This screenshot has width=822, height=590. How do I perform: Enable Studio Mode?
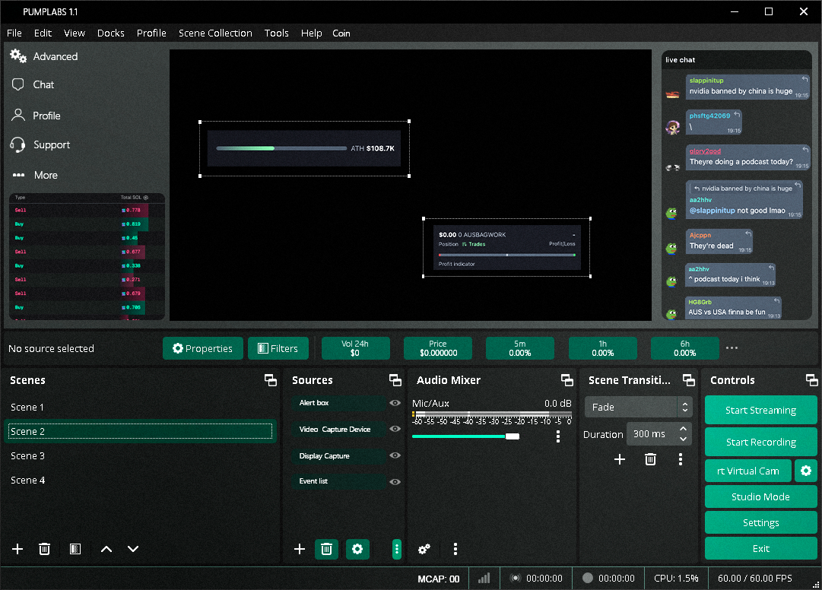760,496
